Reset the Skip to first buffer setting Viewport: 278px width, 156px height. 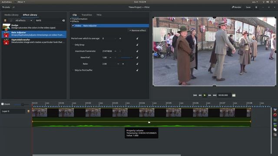[x=137, y=70]
